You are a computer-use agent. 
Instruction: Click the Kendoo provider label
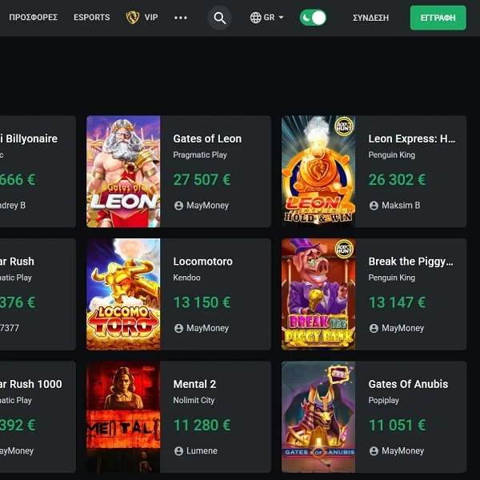(186, 278)
